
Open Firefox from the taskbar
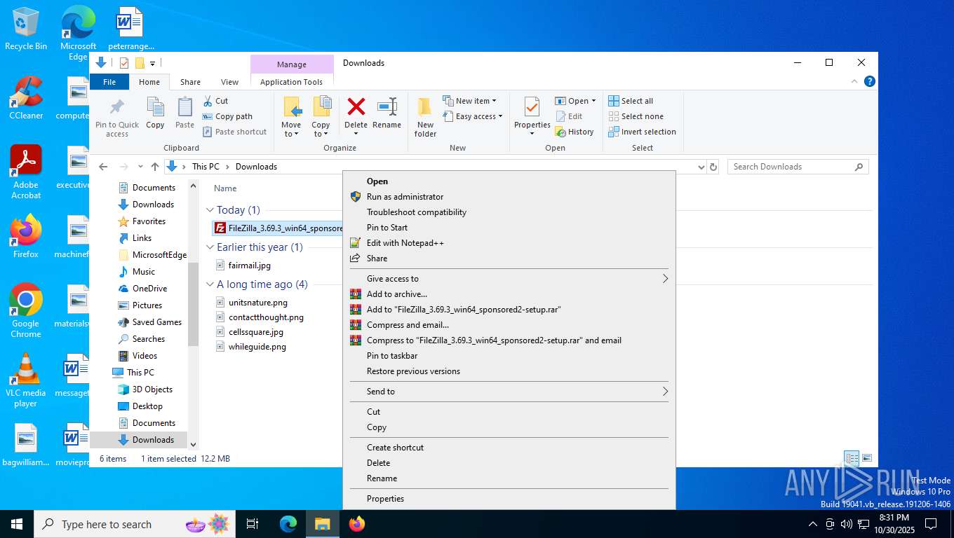357,524
